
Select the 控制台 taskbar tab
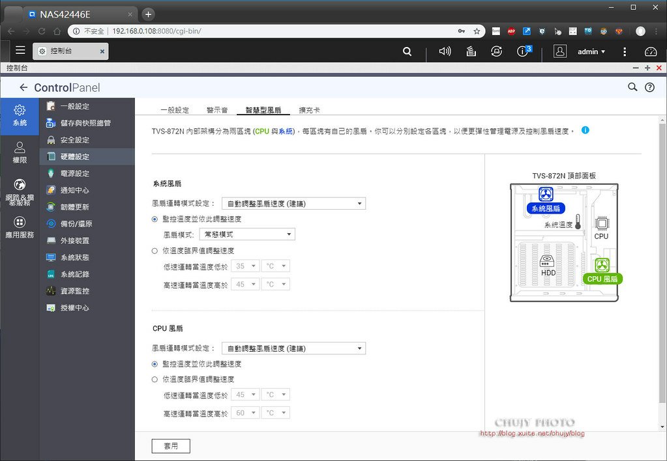70,51
